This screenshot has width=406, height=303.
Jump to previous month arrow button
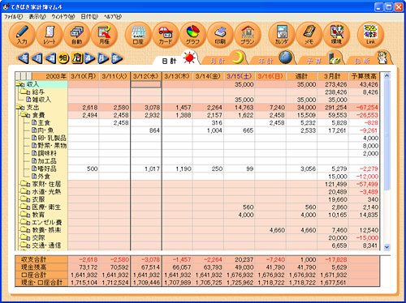[37, 58]
